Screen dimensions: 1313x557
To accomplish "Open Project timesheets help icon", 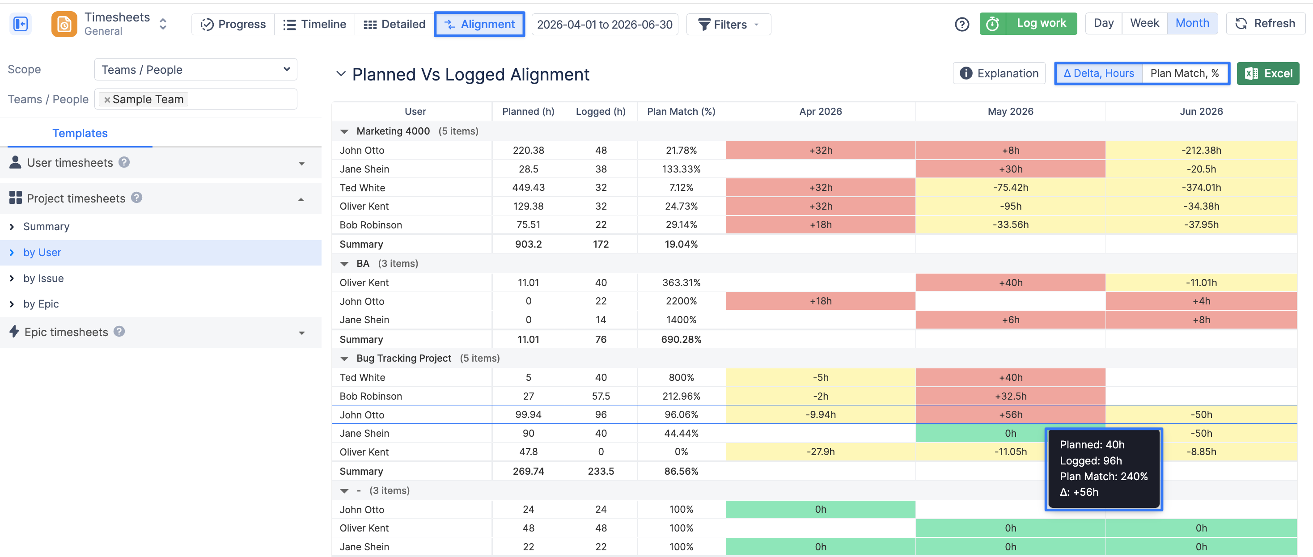I will [x=136, y=198].
